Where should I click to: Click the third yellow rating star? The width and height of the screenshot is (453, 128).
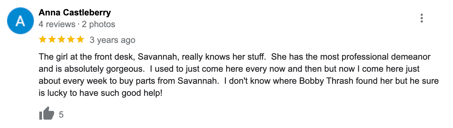click(61, 40)
